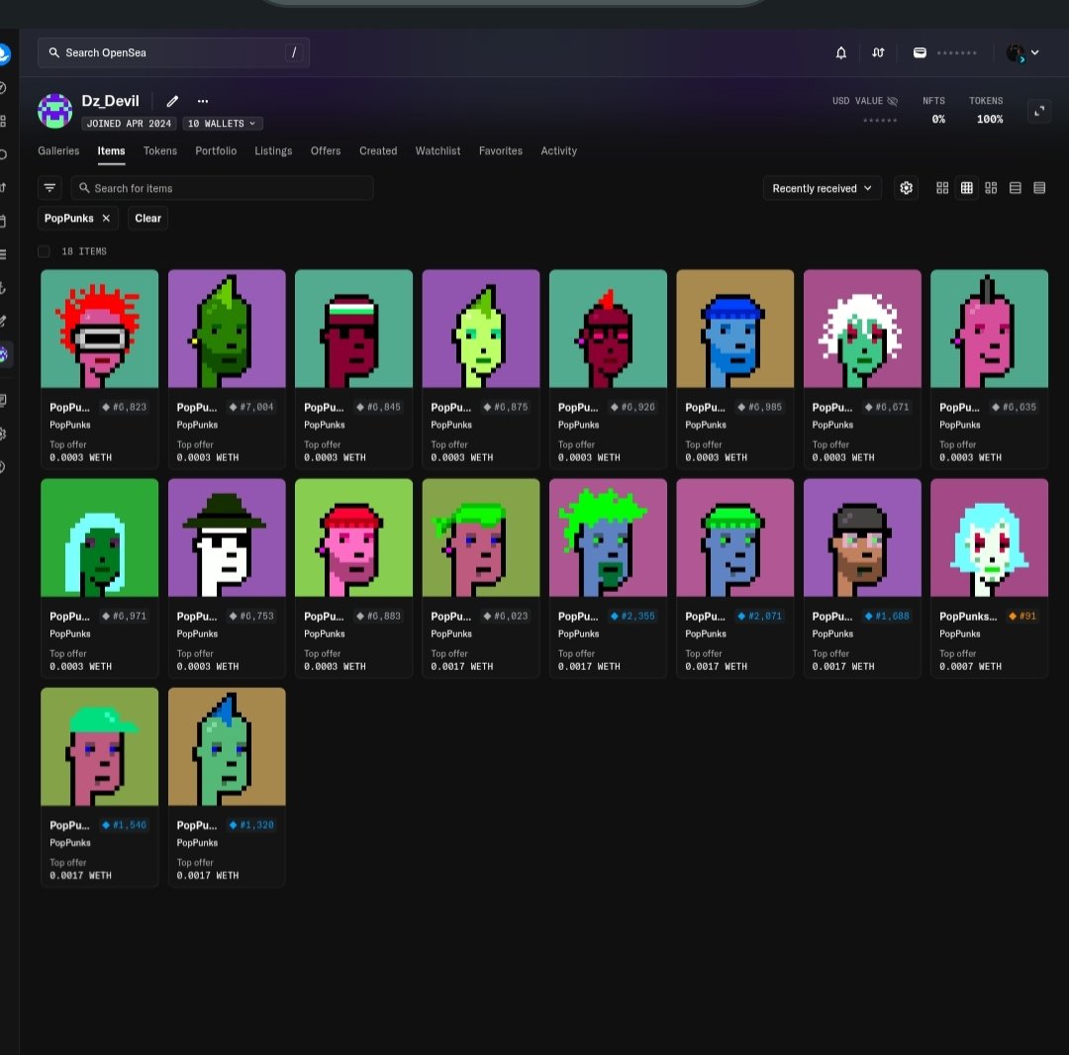The width and height of the screenshot is (1069, 1055).
Task: Open the swap arrows icon in header
Action: [878, 52]
